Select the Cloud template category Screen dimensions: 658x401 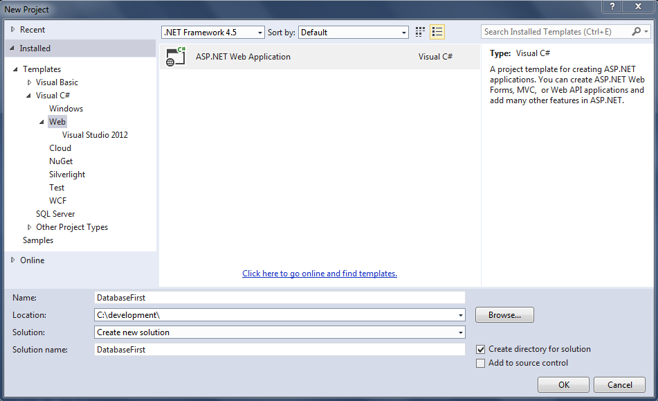(60, 148)
